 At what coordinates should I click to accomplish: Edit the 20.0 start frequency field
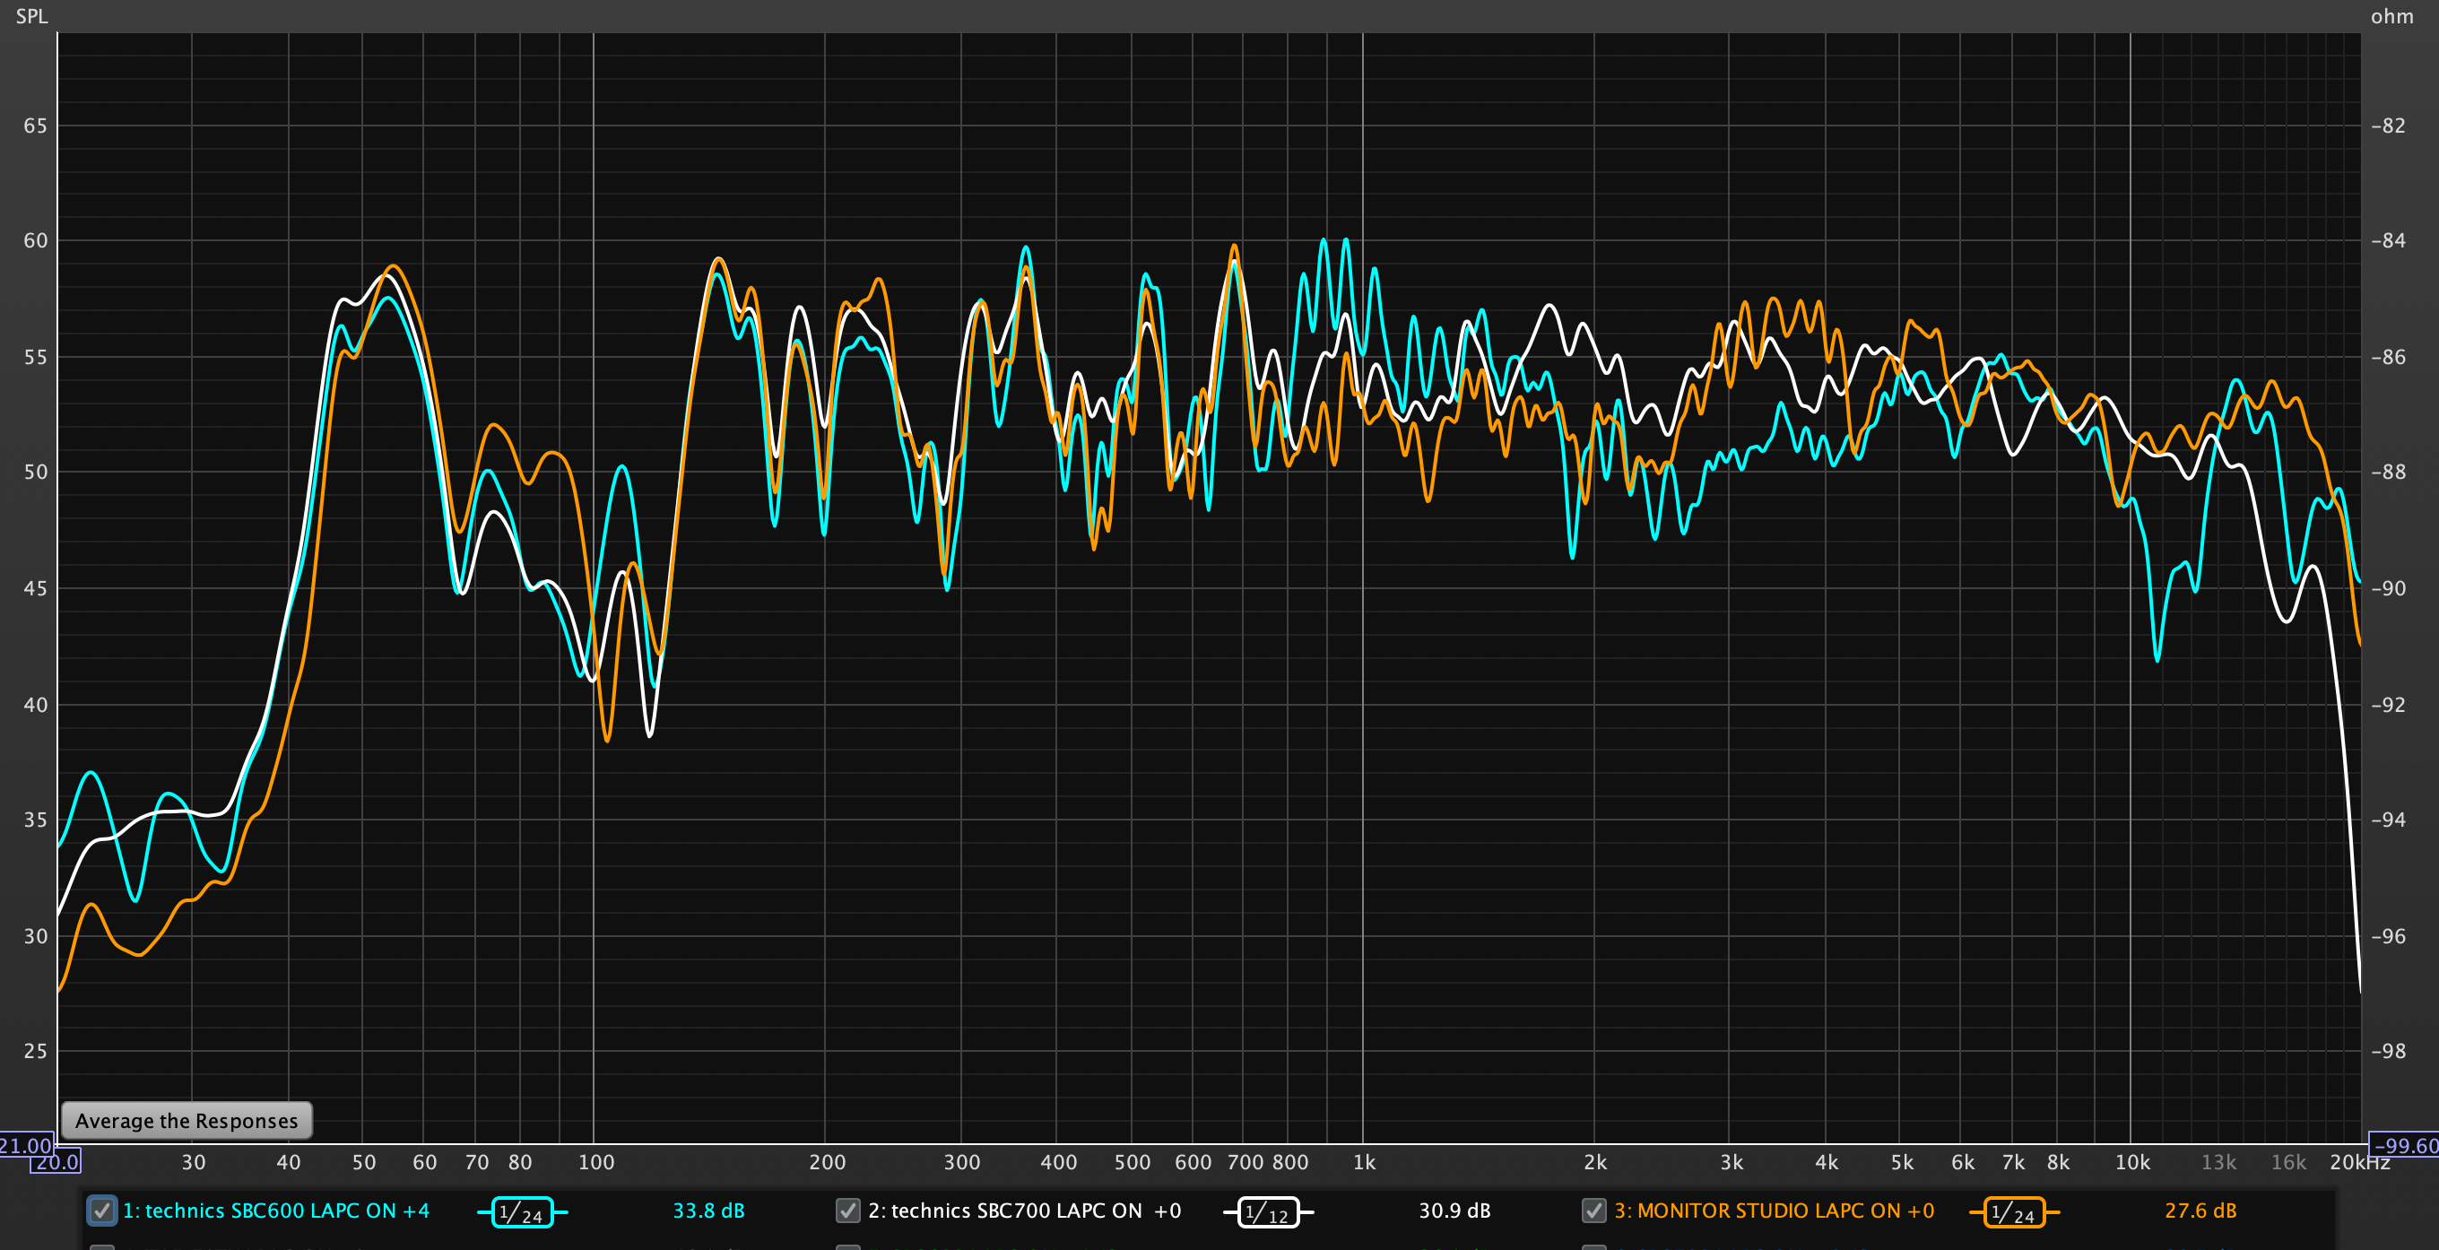[x=56, y=1161]
